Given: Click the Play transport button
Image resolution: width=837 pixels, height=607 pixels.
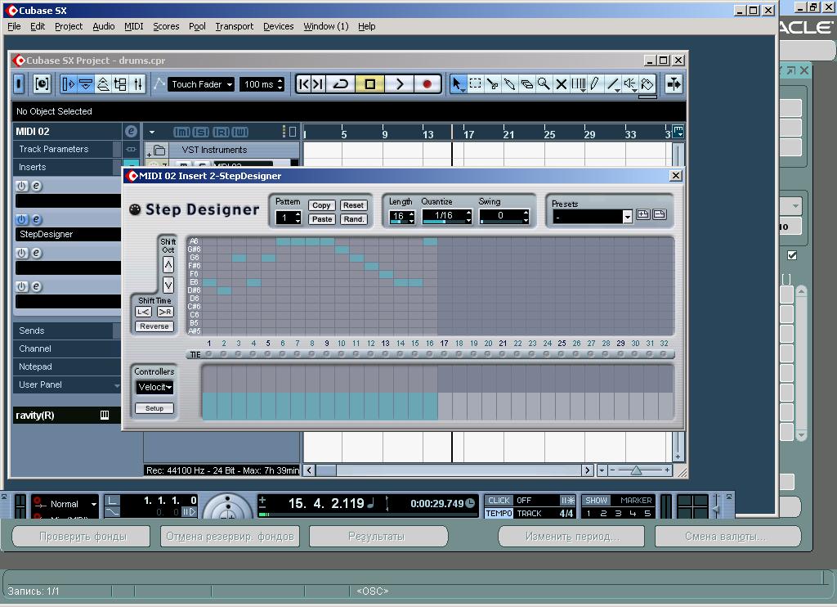Looking at the screenshot, I should [399, 84].
